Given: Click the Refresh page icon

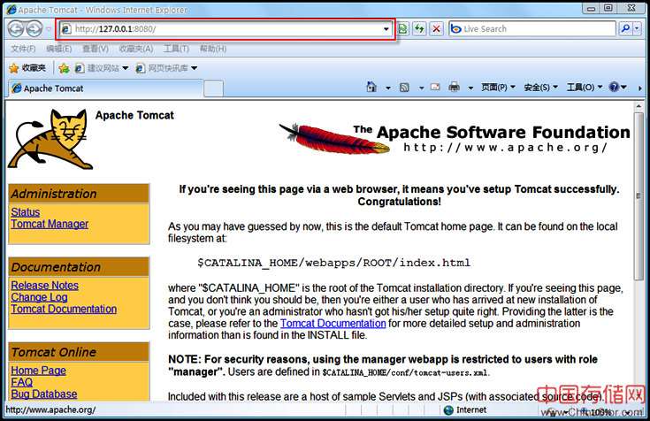Looking at the screenshot, I should click(419, 29).
